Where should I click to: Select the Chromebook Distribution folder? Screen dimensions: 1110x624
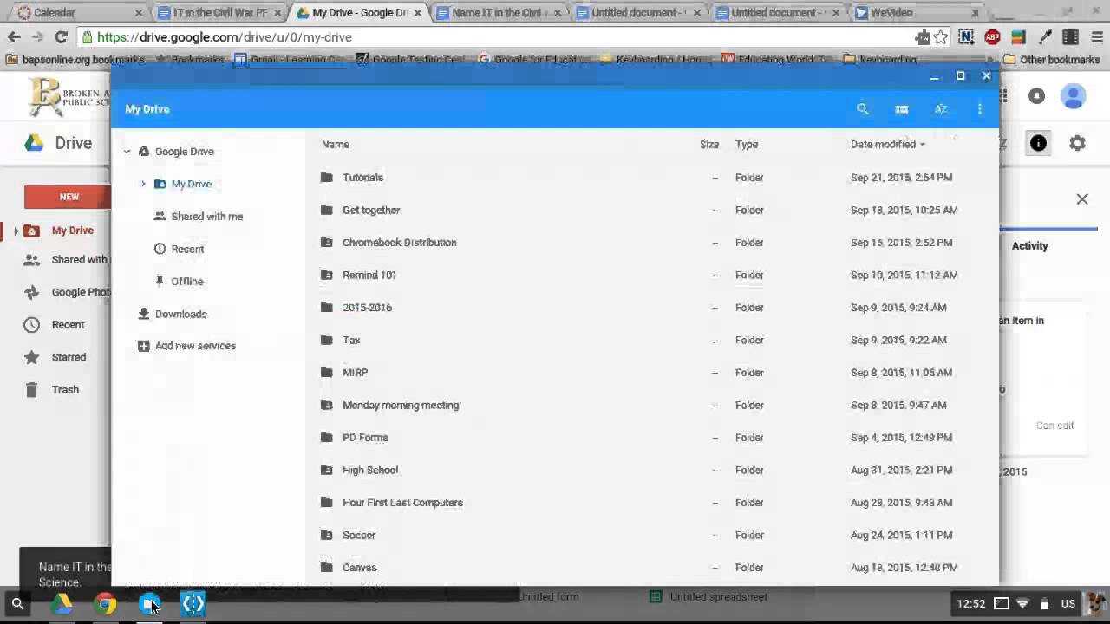[399, 243]
